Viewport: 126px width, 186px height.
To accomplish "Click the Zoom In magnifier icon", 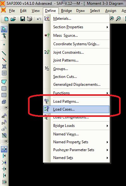I will point(112,19).
